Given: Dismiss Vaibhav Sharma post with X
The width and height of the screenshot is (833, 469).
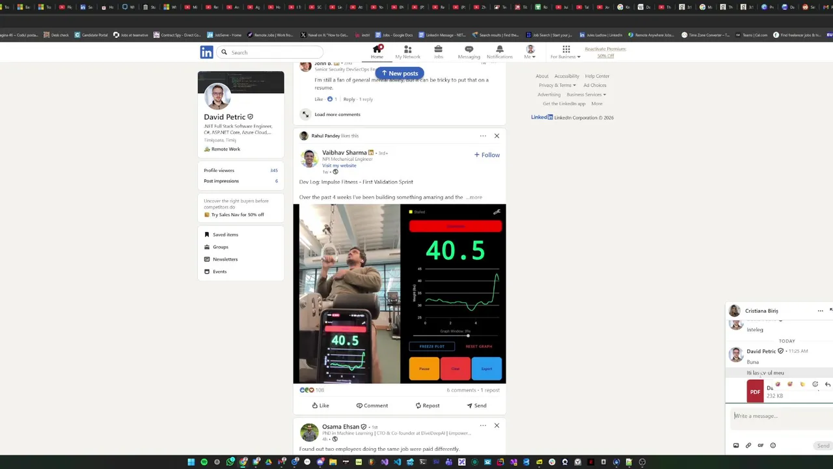Looking at the screenshot, I should coord(497,136).
